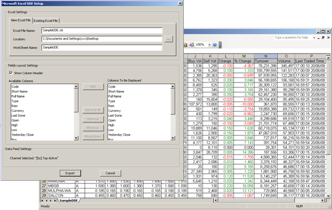Select Excel column header L
Image resolution: width=332 pixels, height=210 pixels.
tap(226, 56)
